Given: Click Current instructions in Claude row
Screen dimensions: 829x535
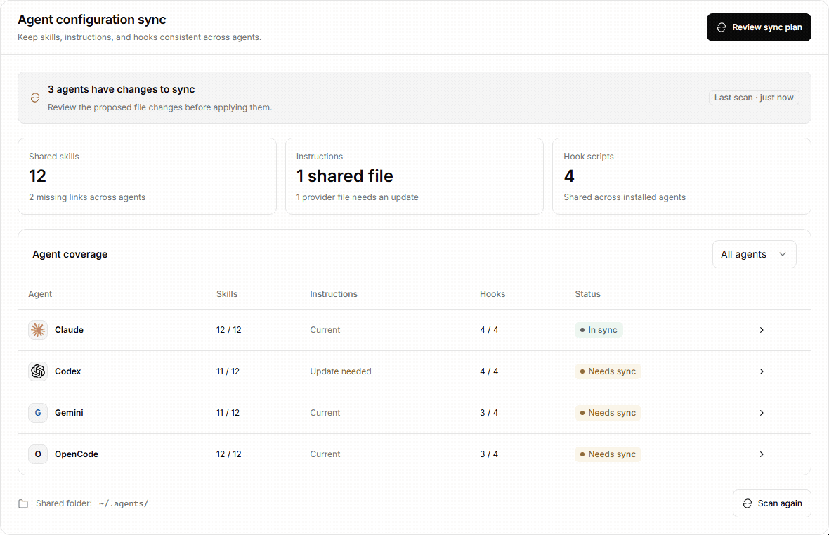Looking at the screenshot, I should tap(325, 330).
